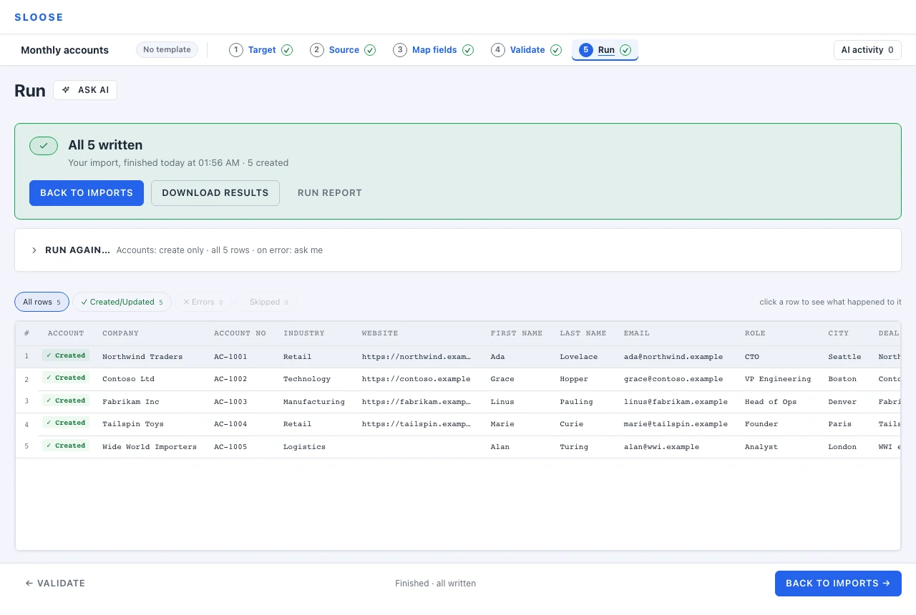Toggle the Errors filter chip

[x=203, y=302]
